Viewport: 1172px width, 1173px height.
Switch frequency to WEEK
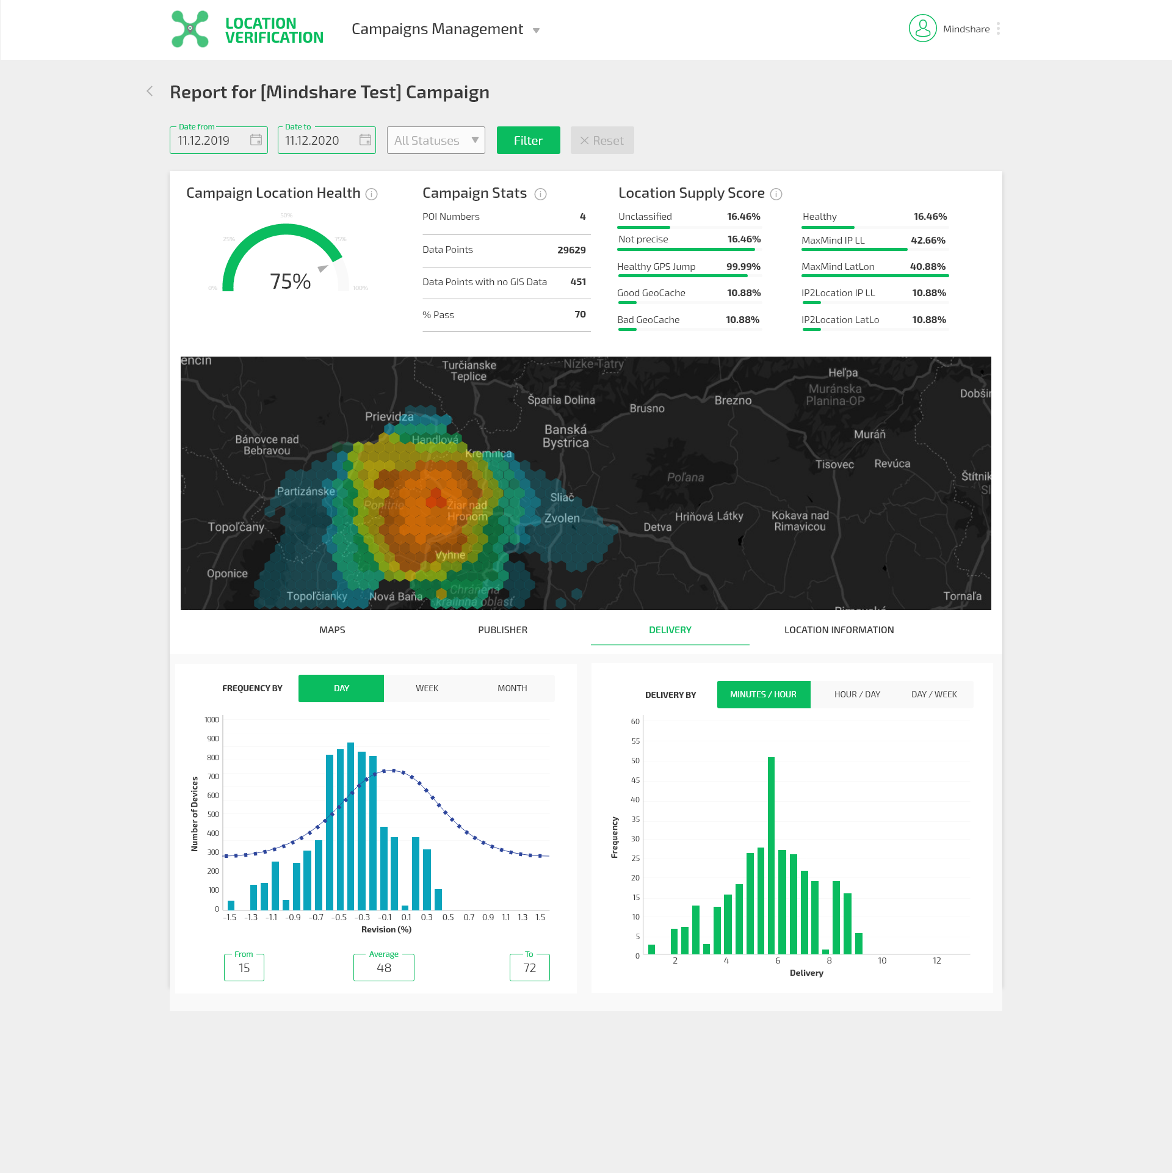[x=426, y=688]
